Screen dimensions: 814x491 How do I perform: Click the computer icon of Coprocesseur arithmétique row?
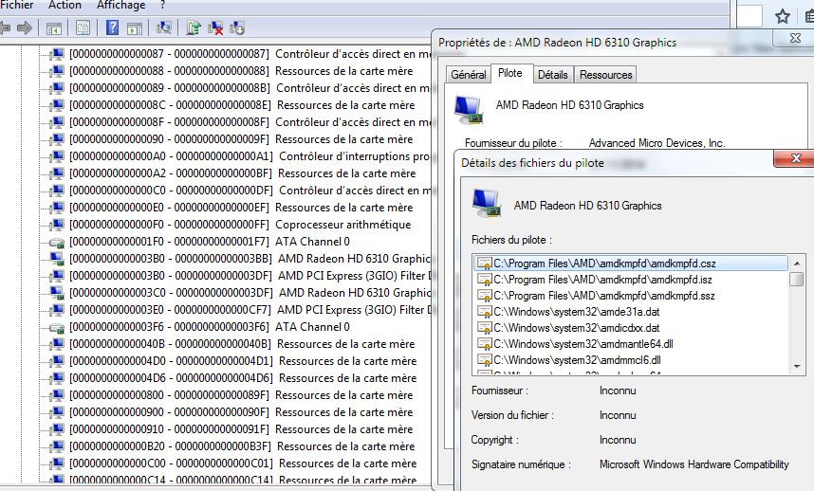(x=57, y=225)
